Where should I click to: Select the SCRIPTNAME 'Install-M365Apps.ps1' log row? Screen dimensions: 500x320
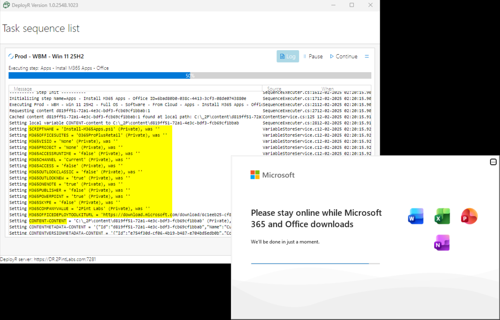(x=190, y=129)
